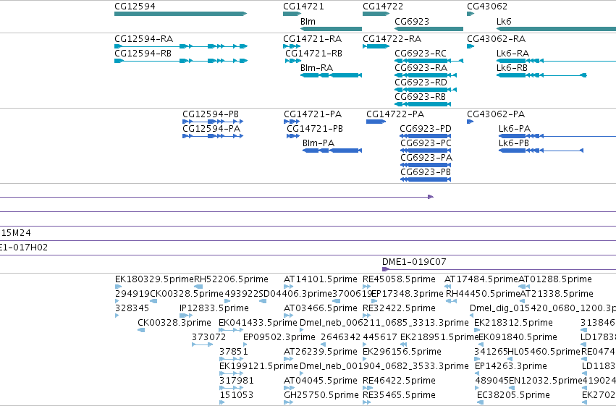This screenshot has height=406, width=616.
Task: Select the CG12594 gene span
Action: (181, 14)
